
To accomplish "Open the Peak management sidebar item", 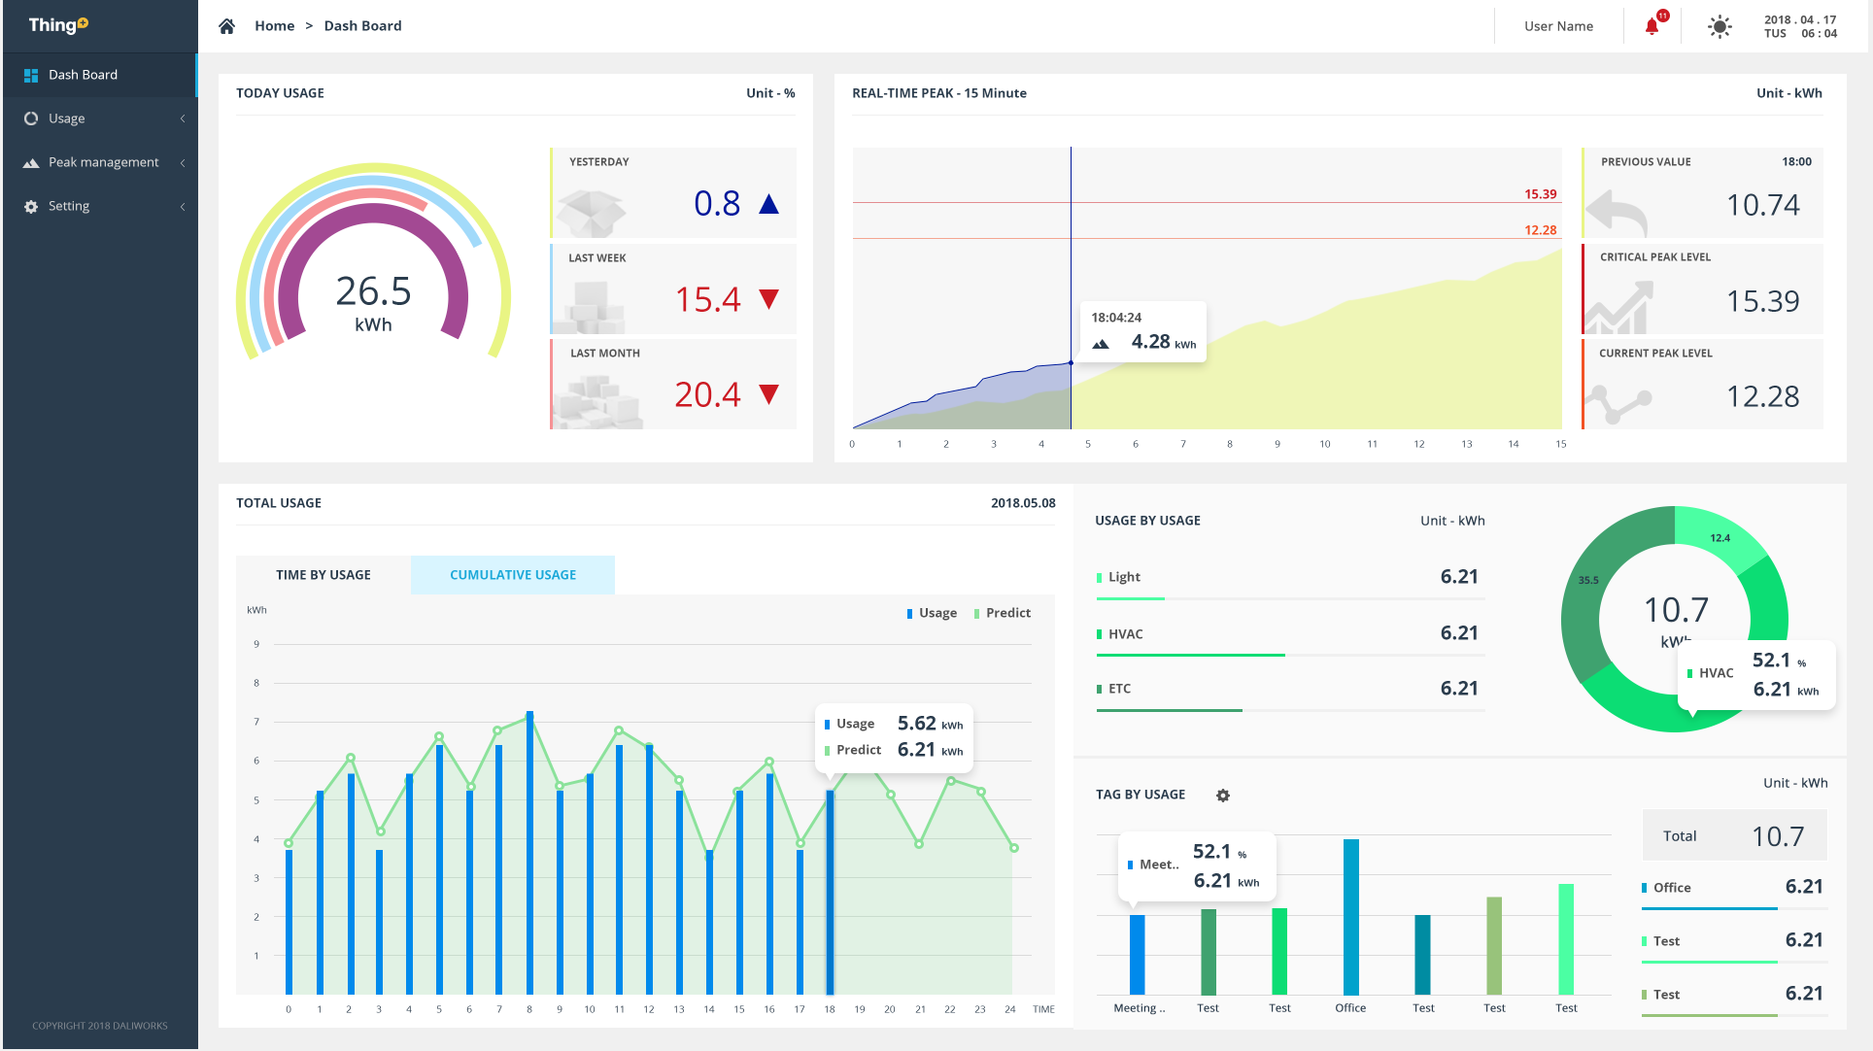I will click(x=100, y=162).
